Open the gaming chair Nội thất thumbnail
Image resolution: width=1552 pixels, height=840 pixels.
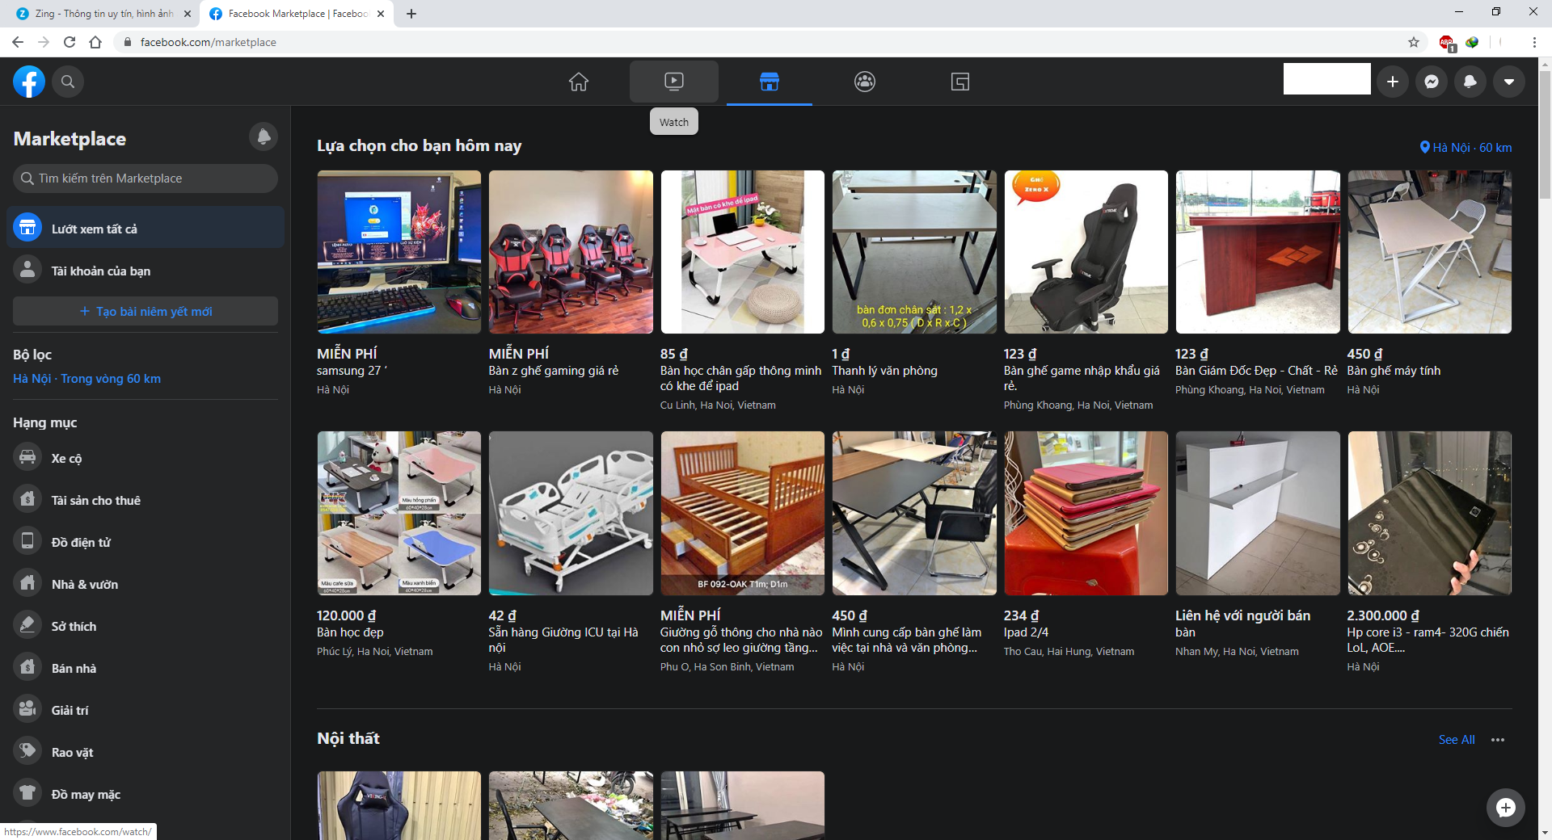(x=399, y=805)
